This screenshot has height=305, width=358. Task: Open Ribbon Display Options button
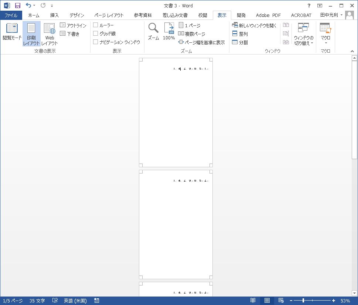point(320,6)
